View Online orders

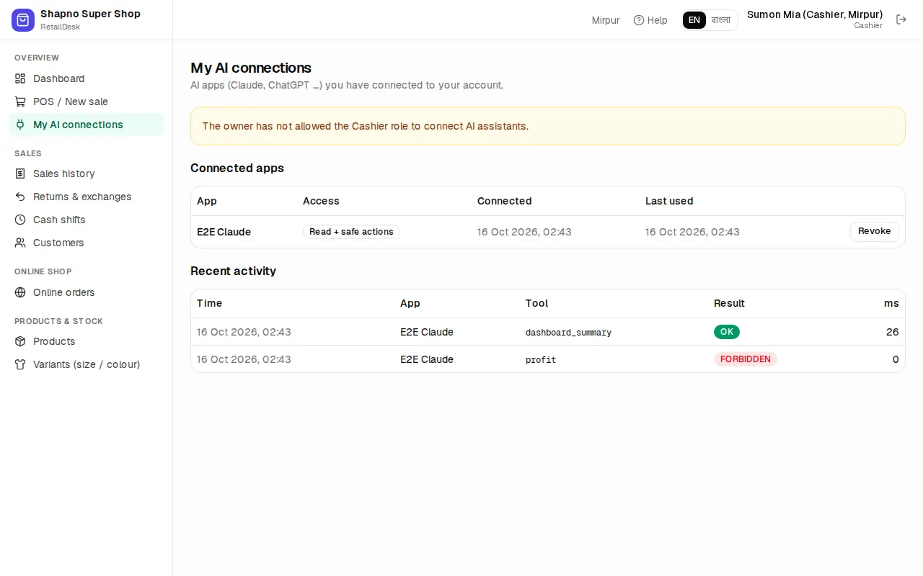point(87,292)
